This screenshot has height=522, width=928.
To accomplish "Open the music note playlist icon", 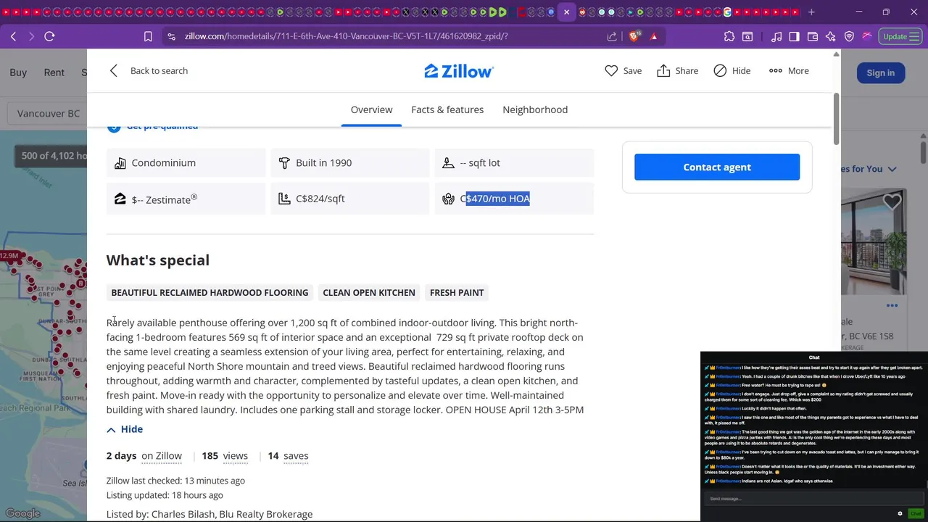I will pyautogui.click(x=776, y=36).
